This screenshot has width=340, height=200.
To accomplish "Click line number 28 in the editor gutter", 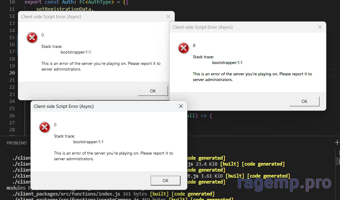I will coord(12,130).
